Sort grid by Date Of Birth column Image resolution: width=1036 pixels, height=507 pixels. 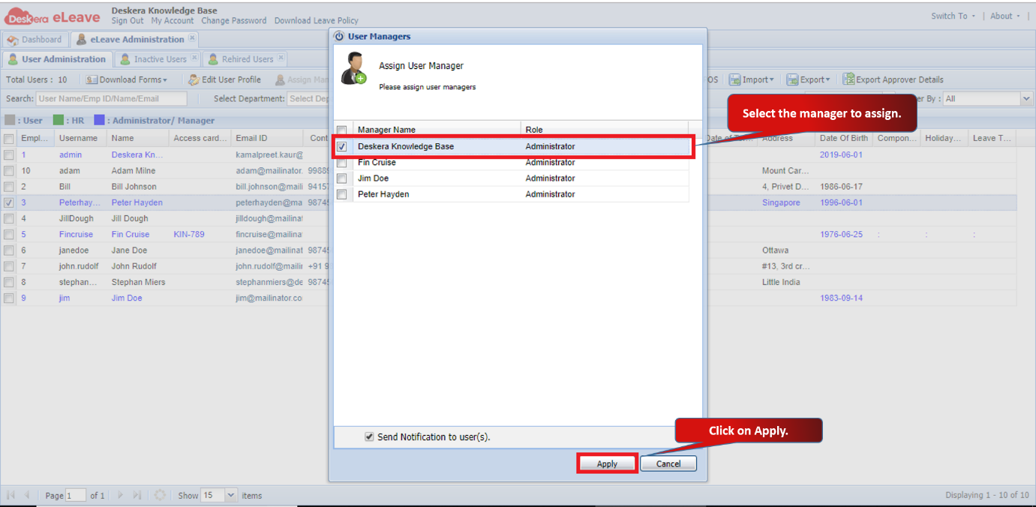tap(844, 138)
